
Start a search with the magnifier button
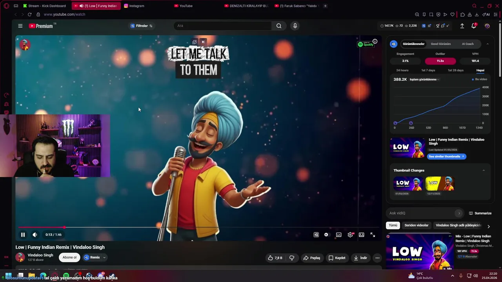click(279, 26)
